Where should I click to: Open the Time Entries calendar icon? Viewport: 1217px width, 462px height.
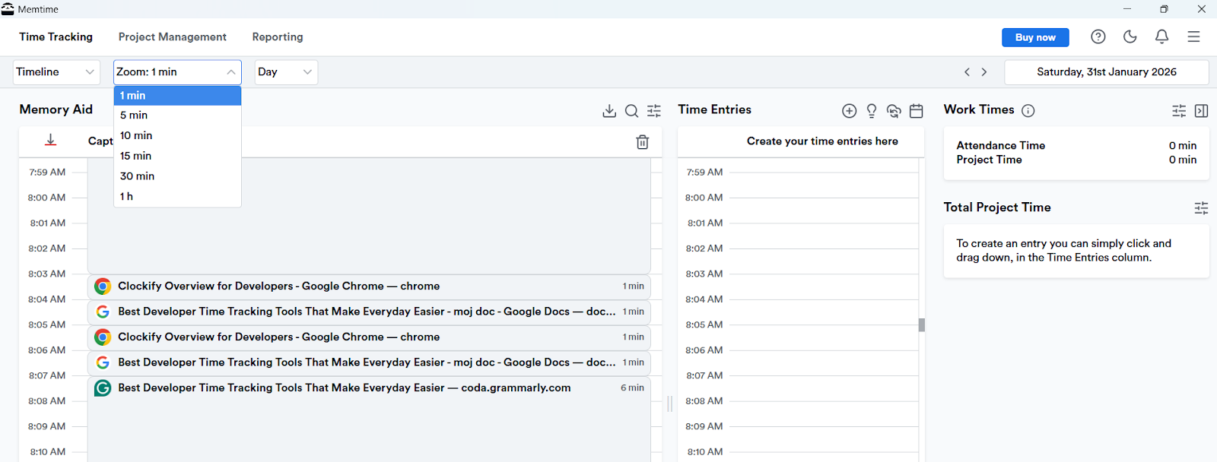point(917,111)
